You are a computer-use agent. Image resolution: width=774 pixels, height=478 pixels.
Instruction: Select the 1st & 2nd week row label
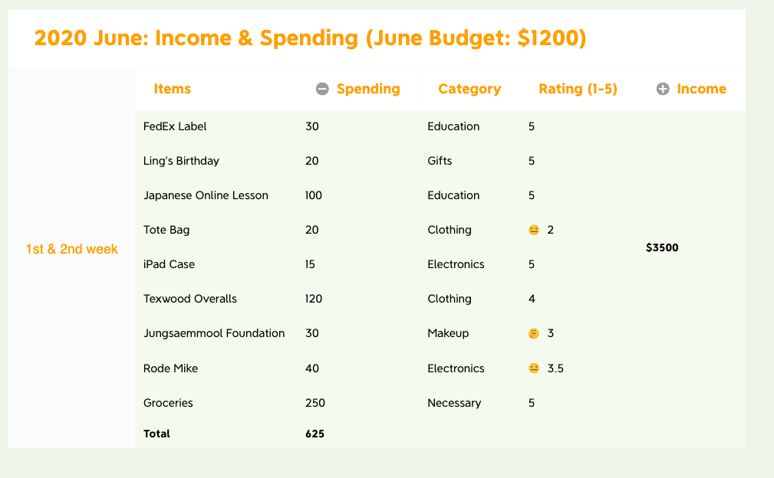(72, 249)
